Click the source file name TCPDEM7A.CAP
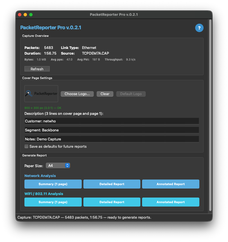This screenshot has height=242, width=228. 95,53
